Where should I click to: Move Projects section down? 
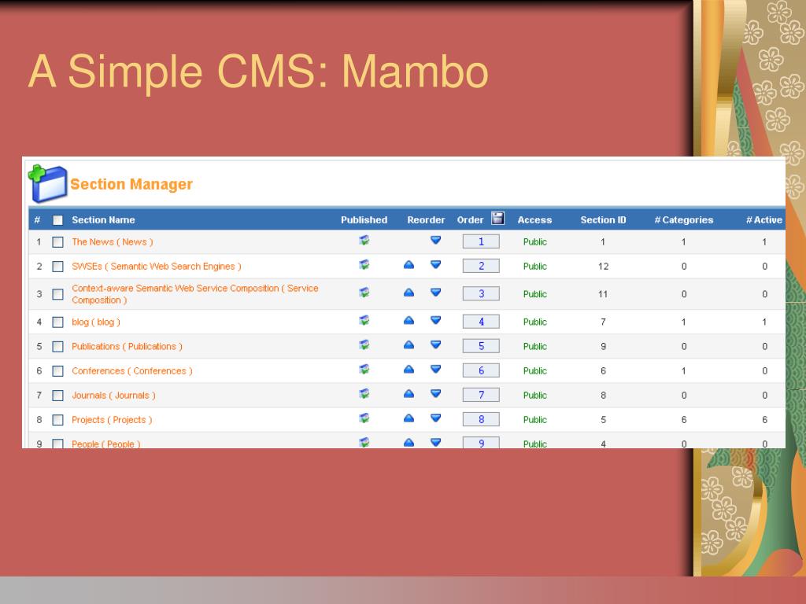(x=435, y=418)
